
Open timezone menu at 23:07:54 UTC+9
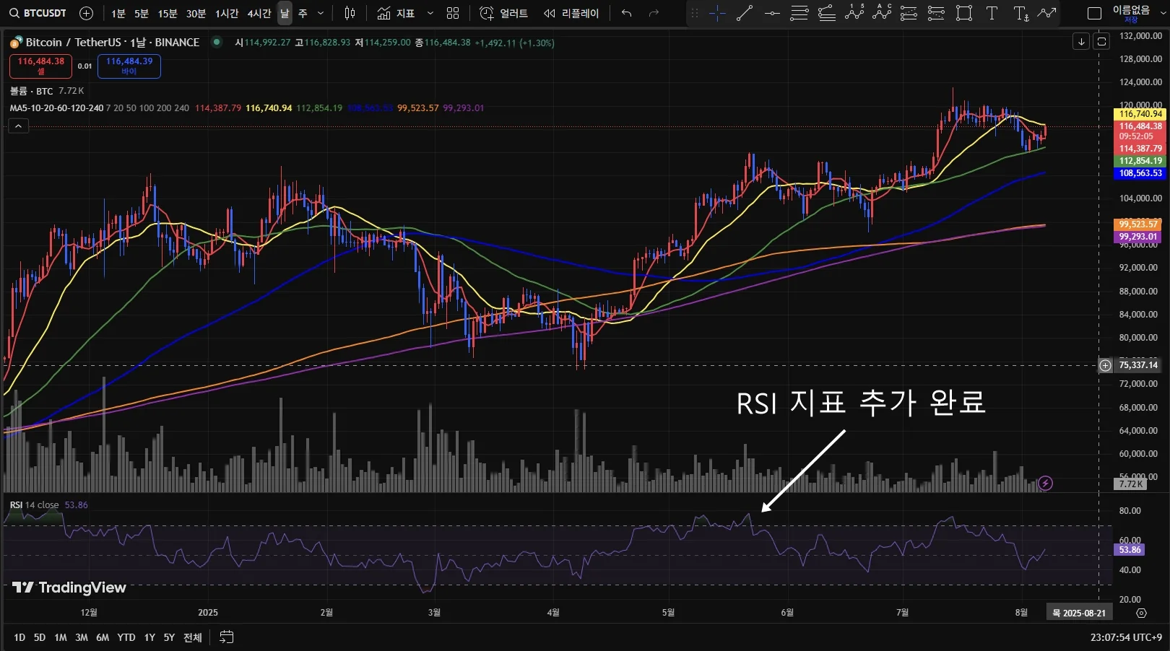(1126, 637)
